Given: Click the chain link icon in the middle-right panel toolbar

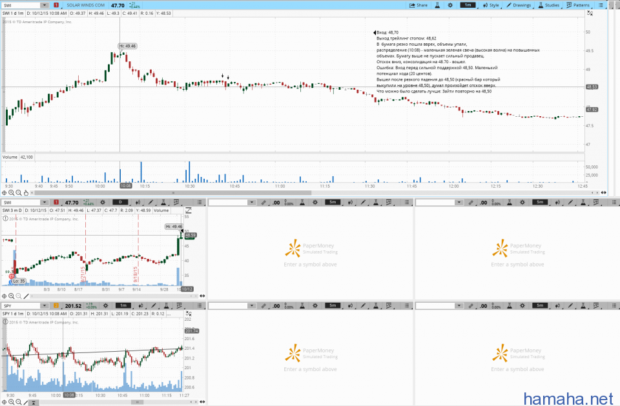Looking at the screenshot, I should pos(471,203).
